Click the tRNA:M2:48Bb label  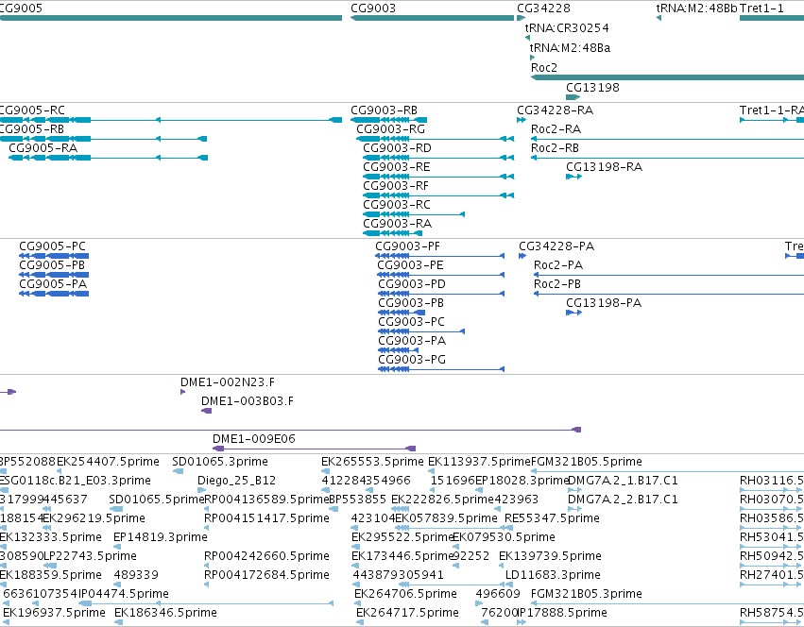pos(696,8)
